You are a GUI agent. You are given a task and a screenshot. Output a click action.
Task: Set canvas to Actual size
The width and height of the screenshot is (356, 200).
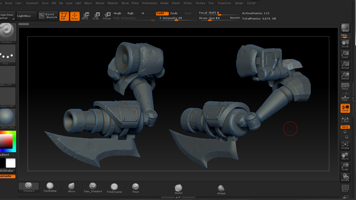click(x=345, y=65)
